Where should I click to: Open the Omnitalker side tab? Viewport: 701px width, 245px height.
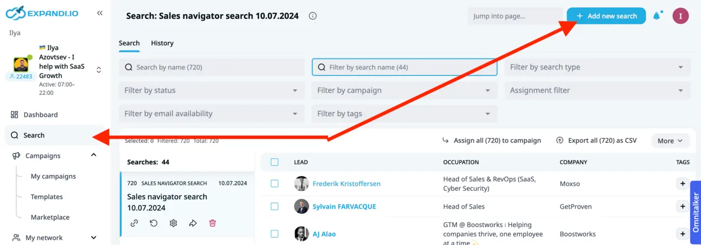coord(696,212)
